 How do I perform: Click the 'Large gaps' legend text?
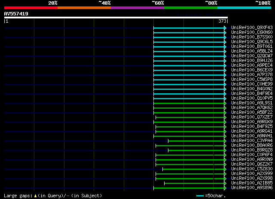tap(18, 196)
